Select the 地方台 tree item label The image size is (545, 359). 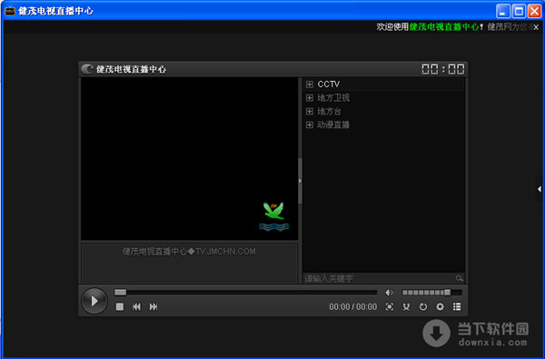329,111
